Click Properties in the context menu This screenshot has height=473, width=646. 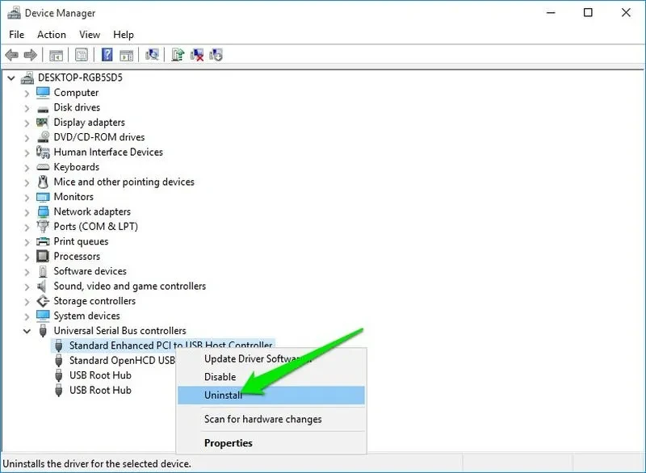coord(228,443)
